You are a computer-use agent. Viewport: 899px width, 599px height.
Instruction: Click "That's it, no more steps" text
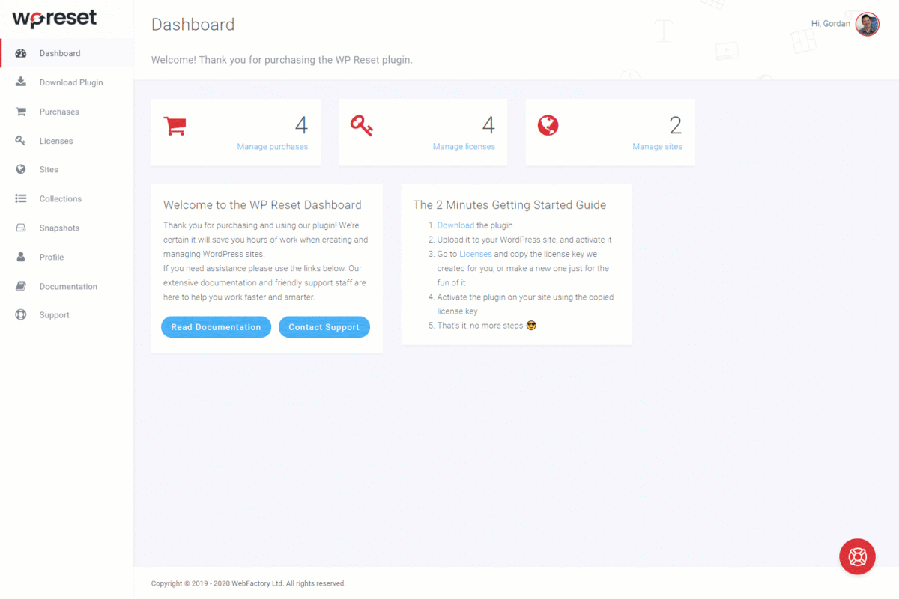coord(480,326)
